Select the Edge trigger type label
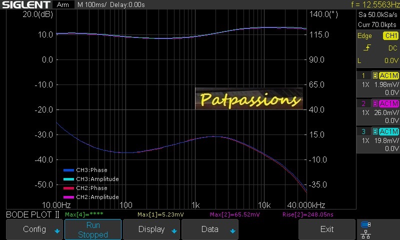 pos(364,36)
